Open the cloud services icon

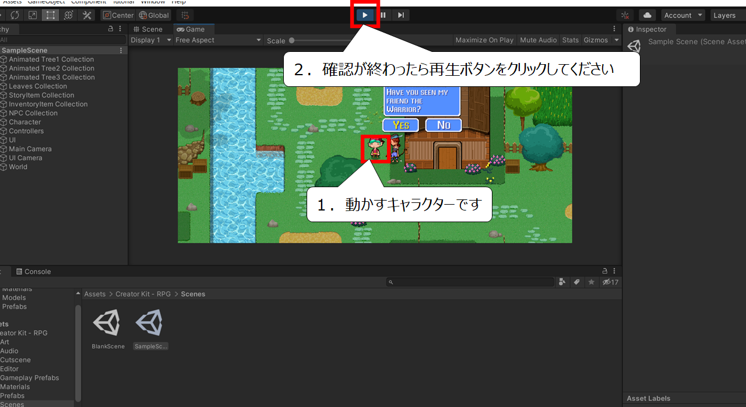(x=648, y=15)
